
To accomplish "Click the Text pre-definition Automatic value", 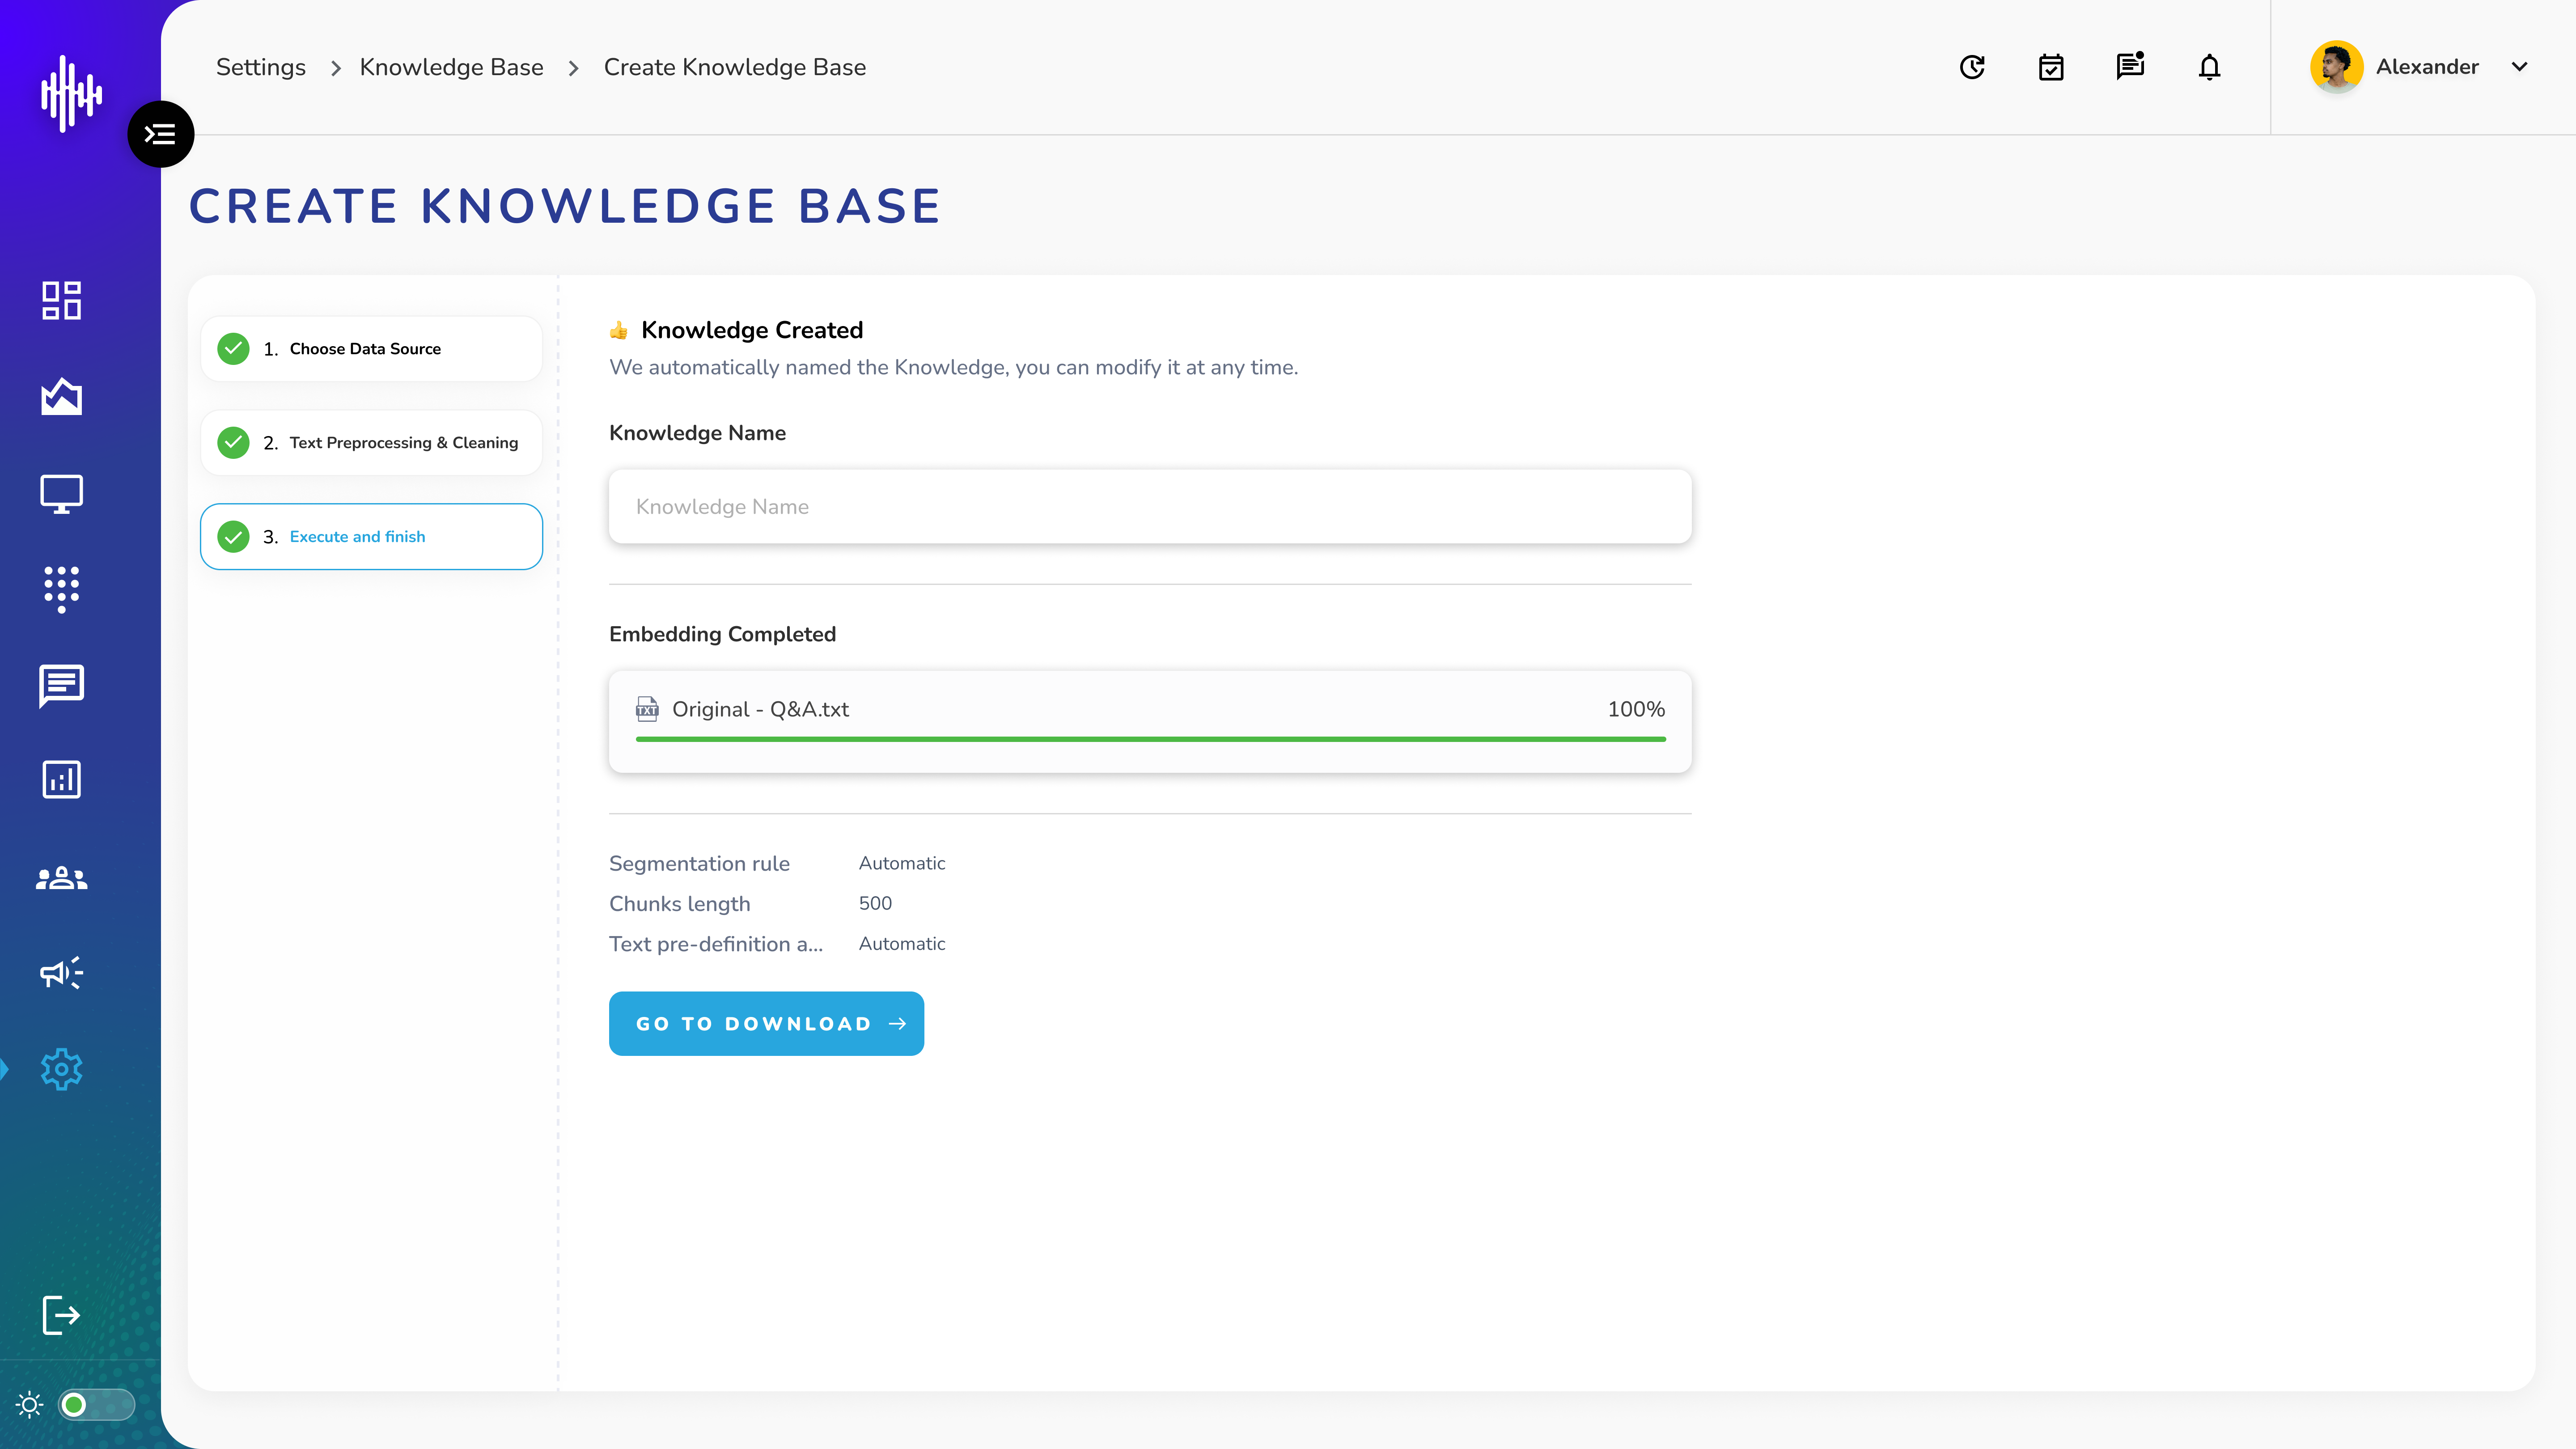I will point(902,944).
